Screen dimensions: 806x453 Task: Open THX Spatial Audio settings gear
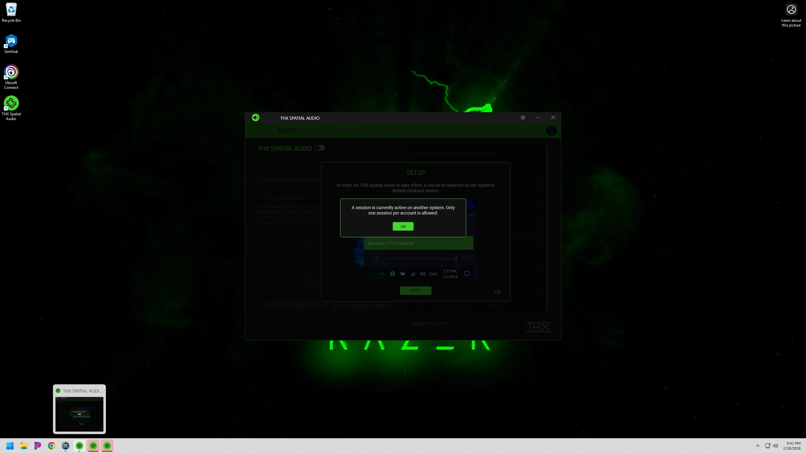(x=523, y=118)
